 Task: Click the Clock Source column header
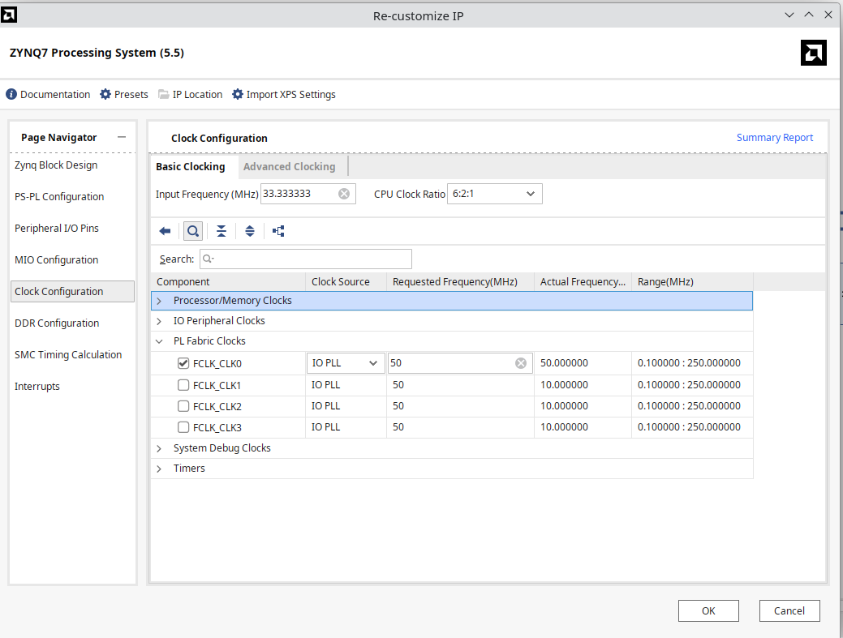tap(346, 282)
